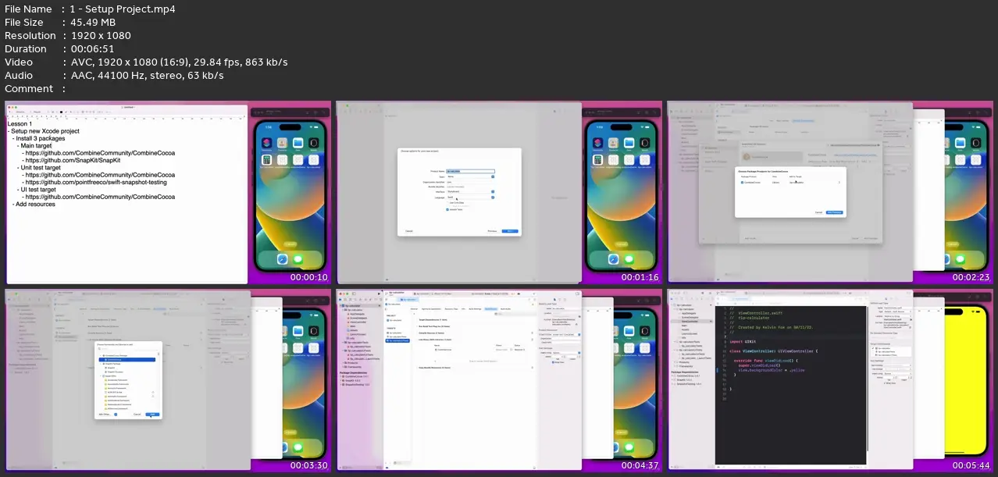
Task: Open the Interface dropdown in the new project dialog
Action: tap(469, 192)
